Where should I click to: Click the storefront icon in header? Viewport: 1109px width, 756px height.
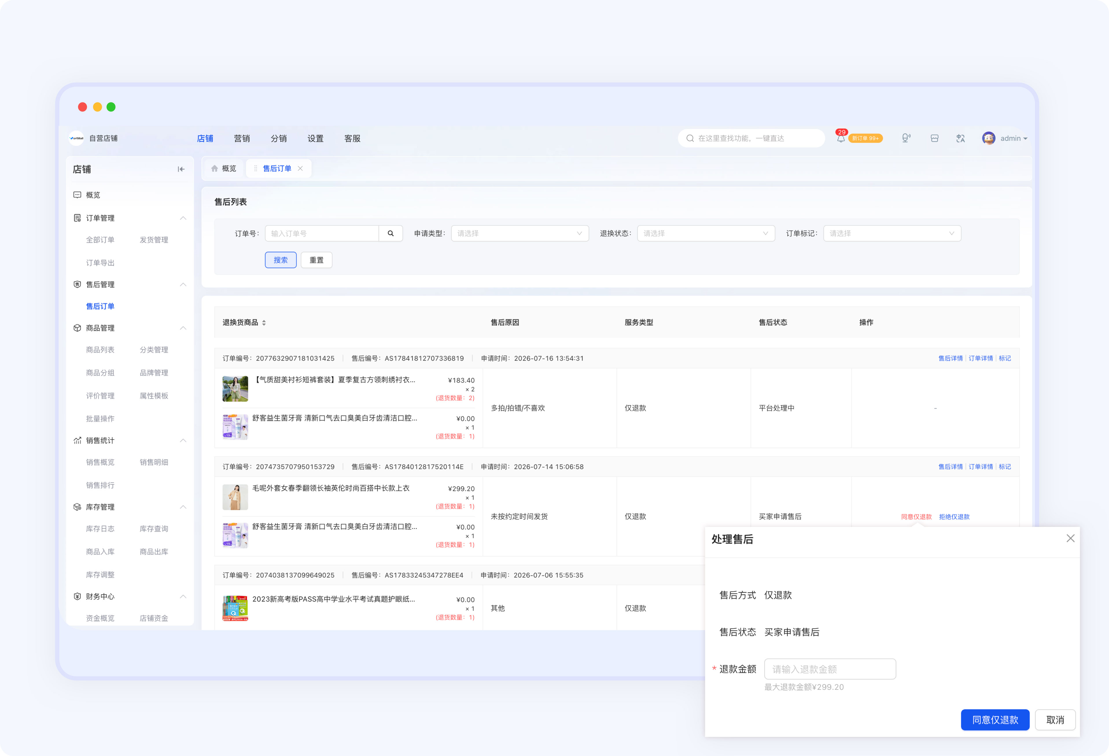[x=934, y=138]
